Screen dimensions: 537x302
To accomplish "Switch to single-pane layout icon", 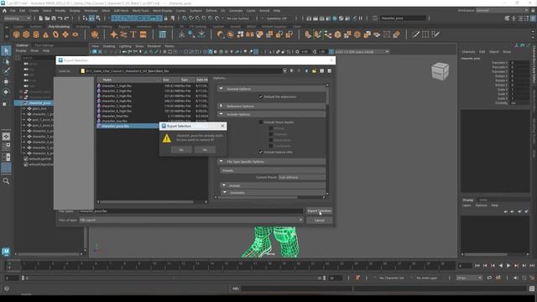I will 6,136.
